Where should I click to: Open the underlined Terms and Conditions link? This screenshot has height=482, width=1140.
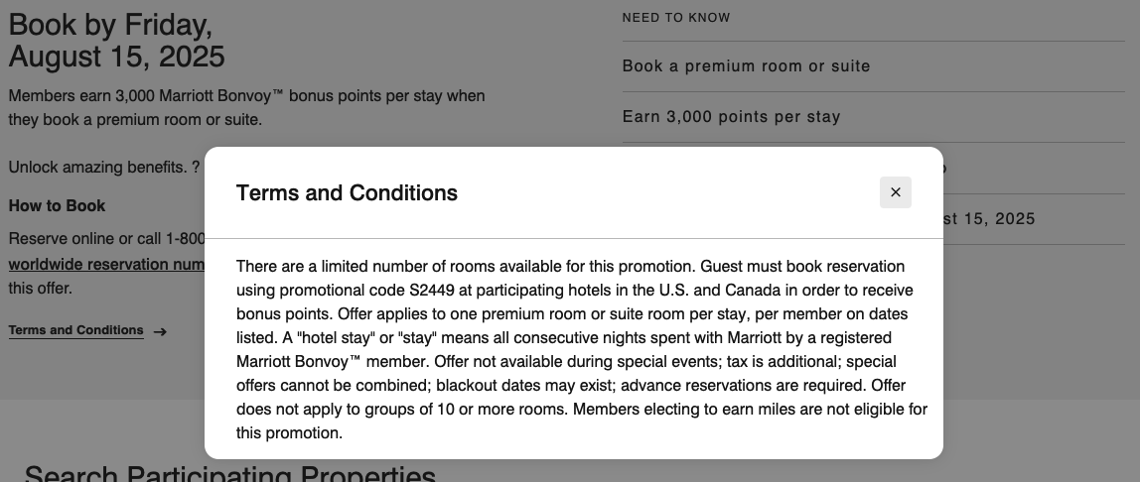point(75,330)
